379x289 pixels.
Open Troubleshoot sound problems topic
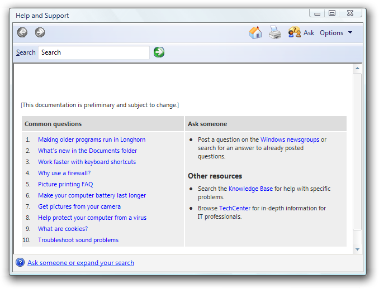(x=78, y=240)
